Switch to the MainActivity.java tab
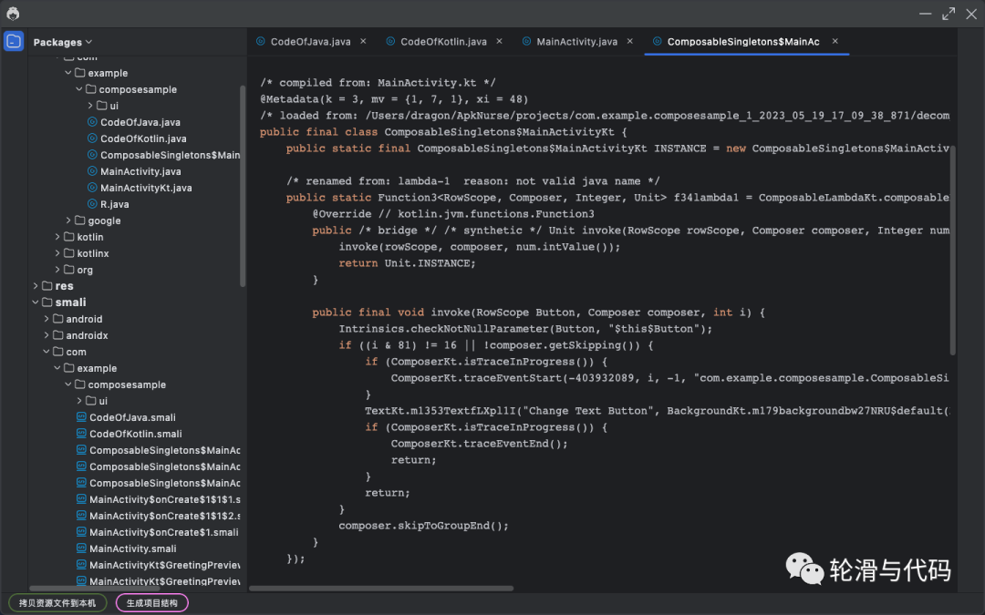 coord(576,42)
